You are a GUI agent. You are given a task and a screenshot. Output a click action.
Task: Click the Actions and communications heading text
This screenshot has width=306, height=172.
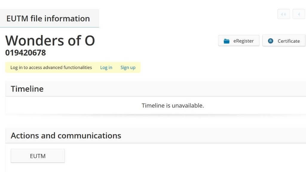[66, 136]
